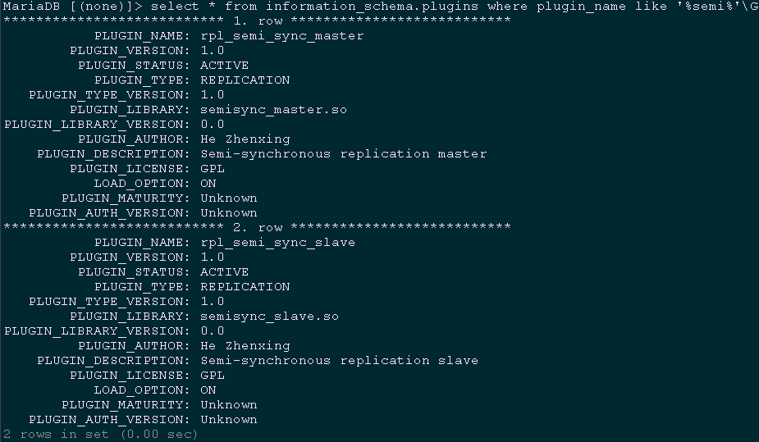Click "Semi-synchronous replication master" description text

tap(343, 154)
